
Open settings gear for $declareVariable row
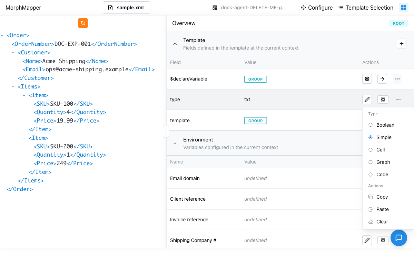point(367,79)
